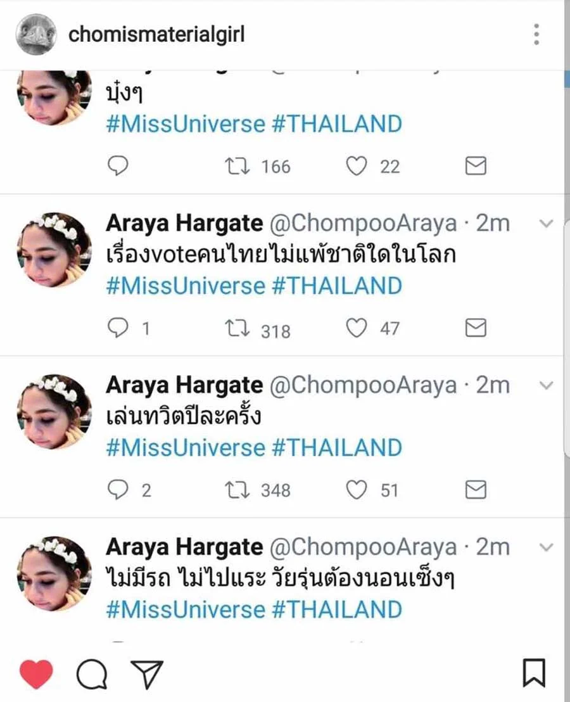Expand the chevron on the last tweet
Screen dimensions: 570x702
pyautogui.click(x=547, y=547)
